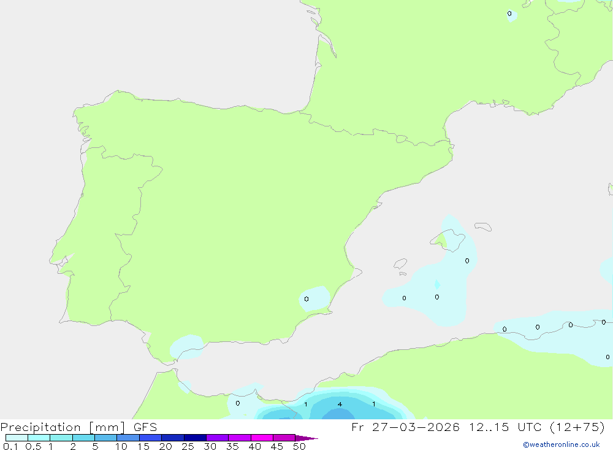Click the legend scale label 20
The width and height of the screenshot is (613, 450).
(166, 446)
